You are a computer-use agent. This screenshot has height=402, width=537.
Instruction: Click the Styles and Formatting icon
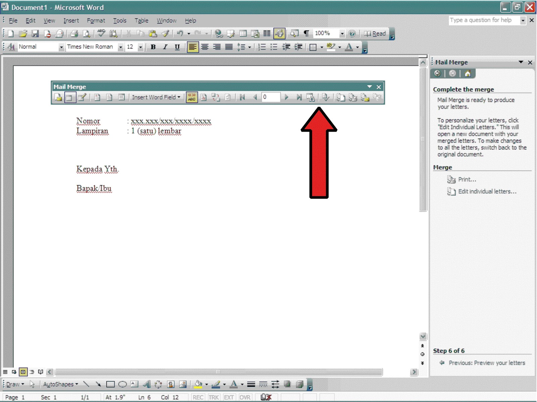[11, 47]
